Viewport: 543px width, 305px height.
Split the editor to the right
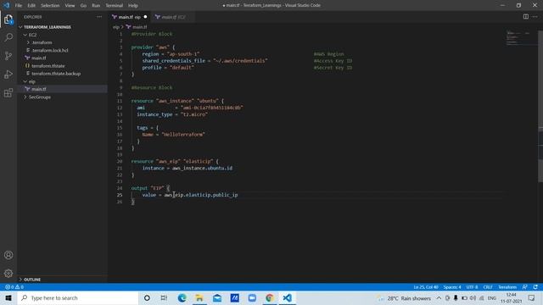click(526, 17)
